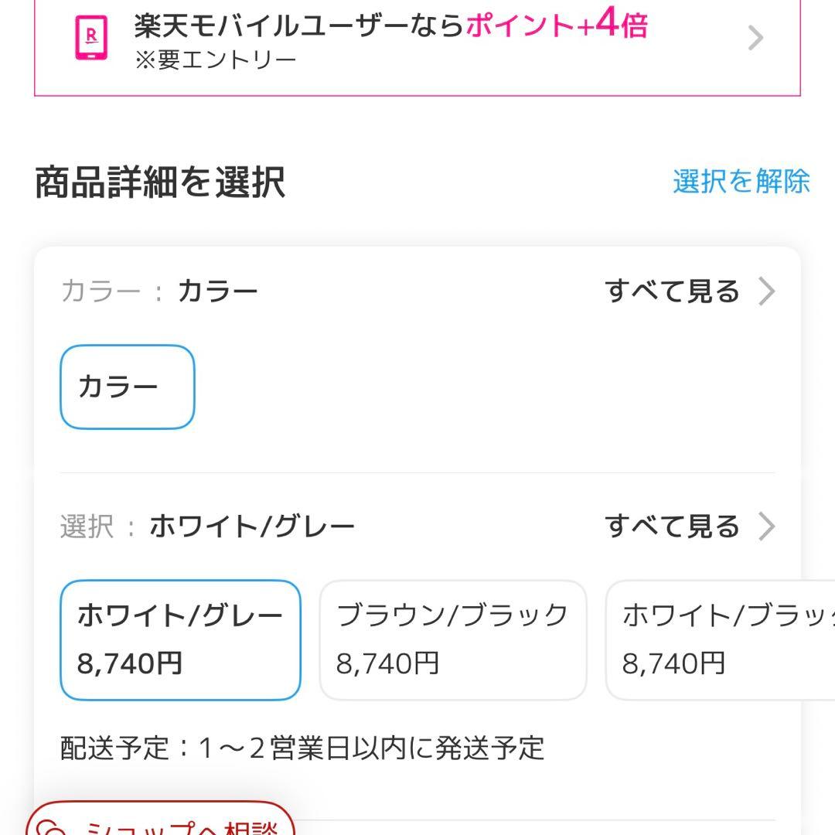Screen dimensions: 835x835
Task: Expand すべて見る for the カラー section
Action: point(673,291)
